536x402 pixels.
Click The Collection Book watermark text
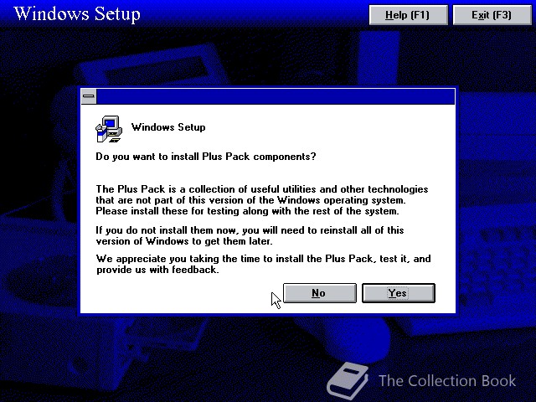(x=447, y=381)
